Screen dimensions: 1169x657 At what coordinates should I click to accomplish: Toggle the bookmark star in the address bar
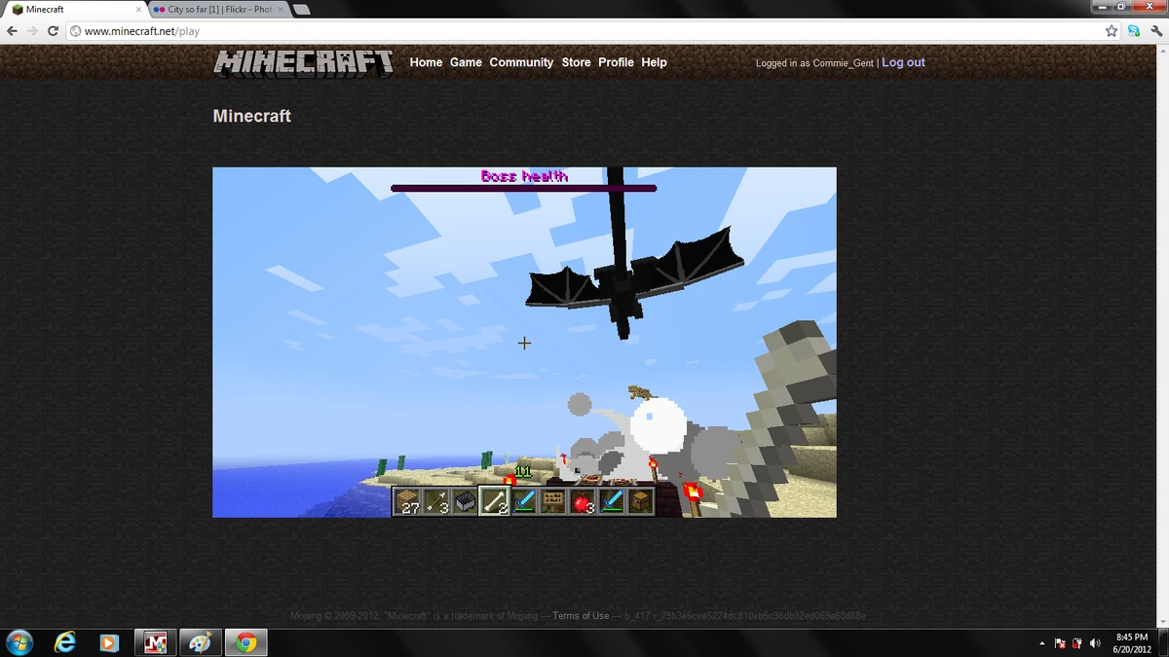click(x=1112, y=30)
